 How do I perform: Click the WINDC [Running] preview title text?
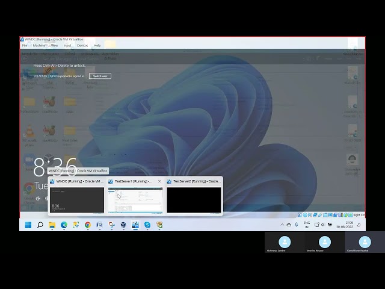pyautogui.click(x=80, y=181)
